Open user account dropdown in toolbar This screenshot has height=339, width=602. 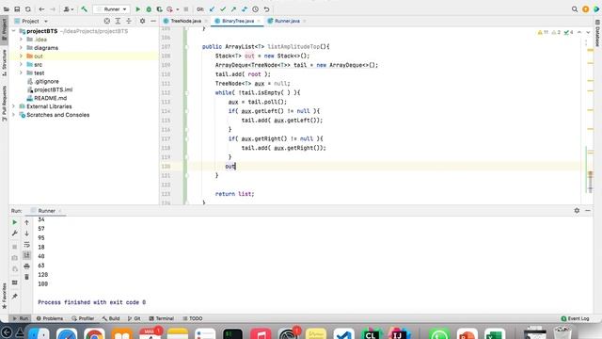click(69, 9)
